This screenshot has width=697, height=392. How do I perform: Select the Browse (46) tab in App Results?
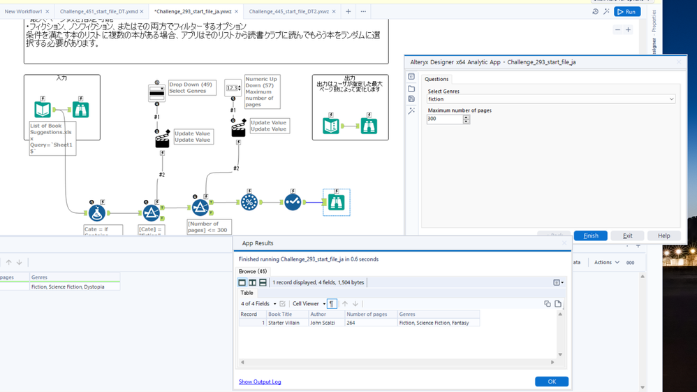[253, 271]
